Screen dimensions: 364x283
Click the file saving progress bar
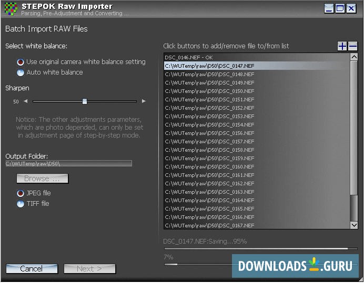pos(261,249)
